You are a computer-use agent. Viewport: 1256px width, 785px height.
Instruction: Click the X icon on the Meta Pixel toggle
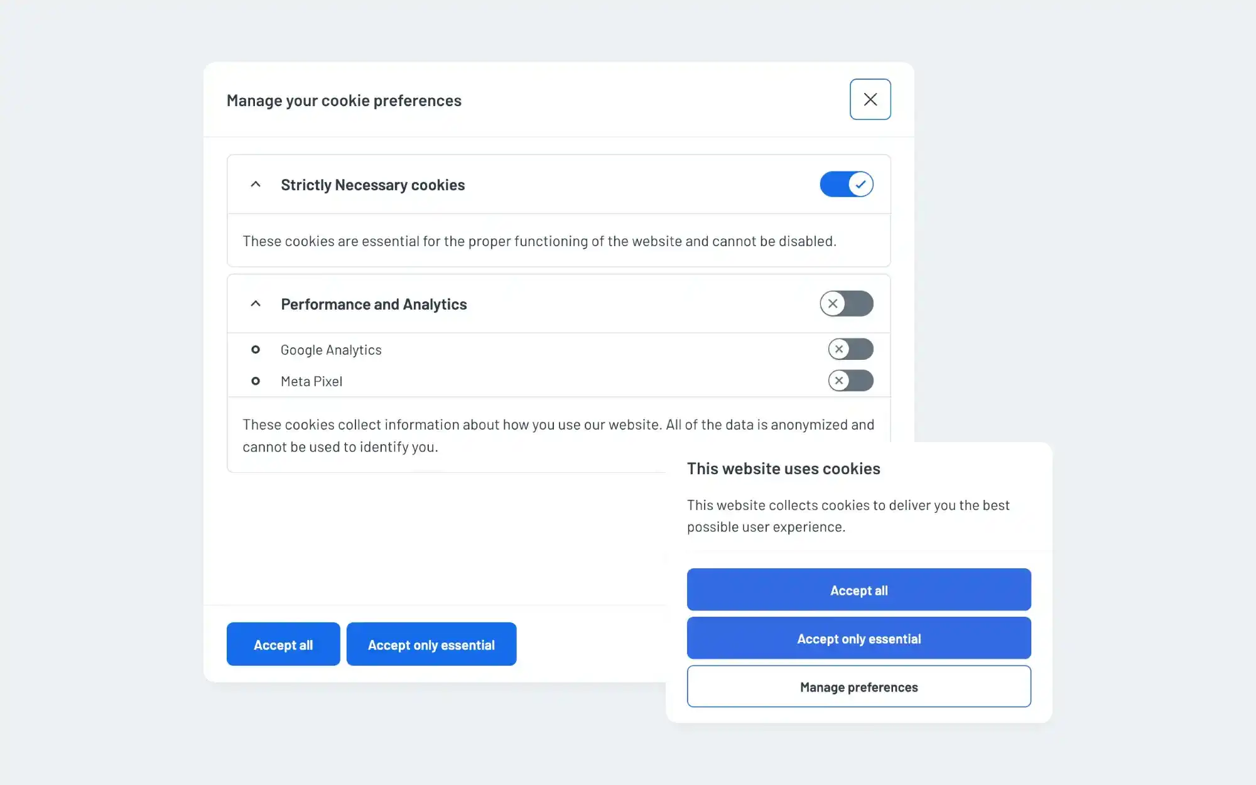(x=838, y=381)
